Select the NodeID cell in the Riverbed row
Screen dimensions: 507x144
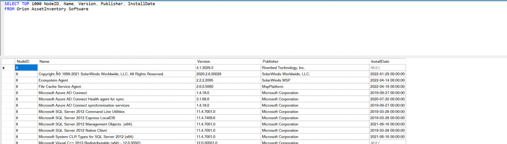[x=26, y=68]
